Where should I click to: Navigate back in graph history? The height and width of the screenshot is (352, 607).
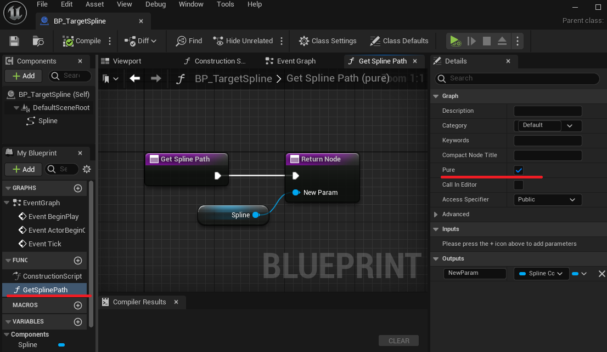click(134, 78)
